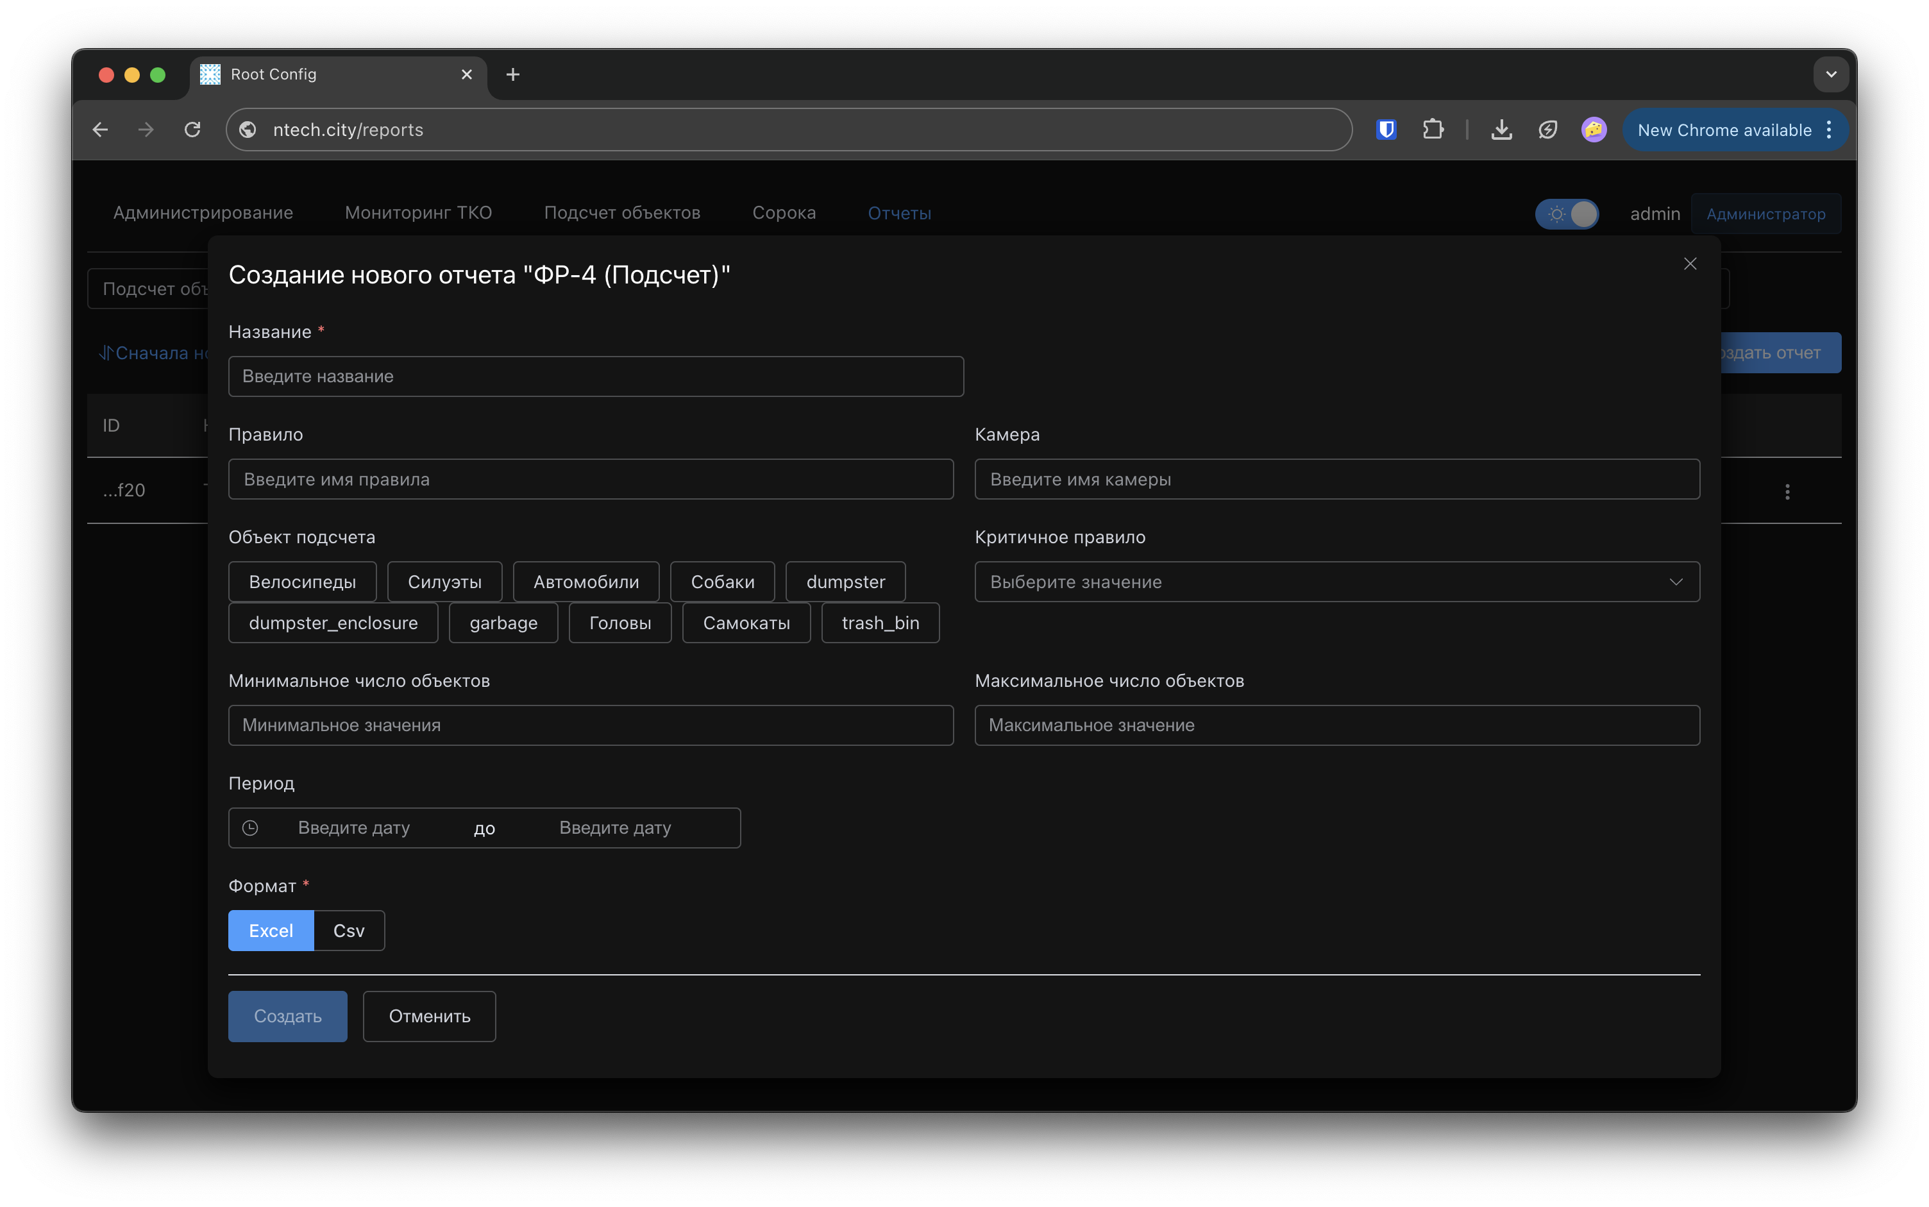1929x1207 pixels.
Task: Click the Bitwarden extension icon
Action: coord(1386,130)
